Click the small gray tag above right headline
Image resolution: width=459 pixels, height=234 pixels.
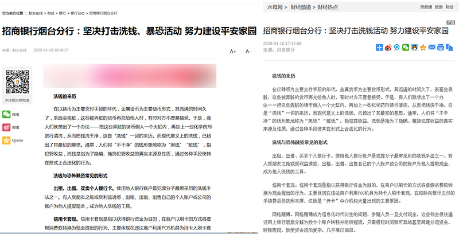point(450,22)
